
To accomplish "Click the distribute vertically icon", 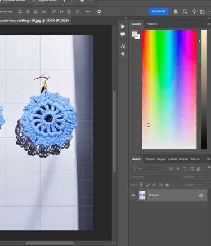I will pos(44,11).
